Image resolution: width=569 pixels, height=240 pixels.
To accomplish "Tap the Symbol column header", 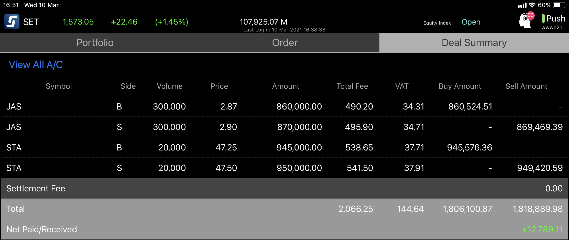I will point(59,86).
